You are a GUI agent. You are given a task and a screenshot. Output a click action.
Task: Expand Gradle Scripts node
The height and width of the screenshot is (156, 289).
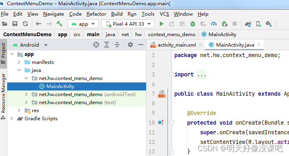point(12,119)
